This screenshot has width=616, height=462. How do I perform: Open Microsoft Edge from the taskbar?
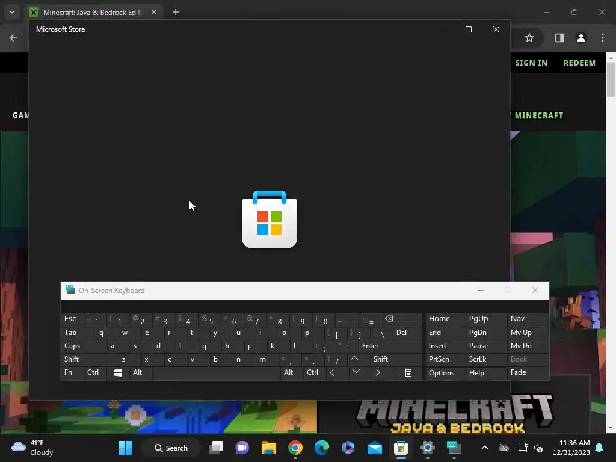[x=322, y=448]
